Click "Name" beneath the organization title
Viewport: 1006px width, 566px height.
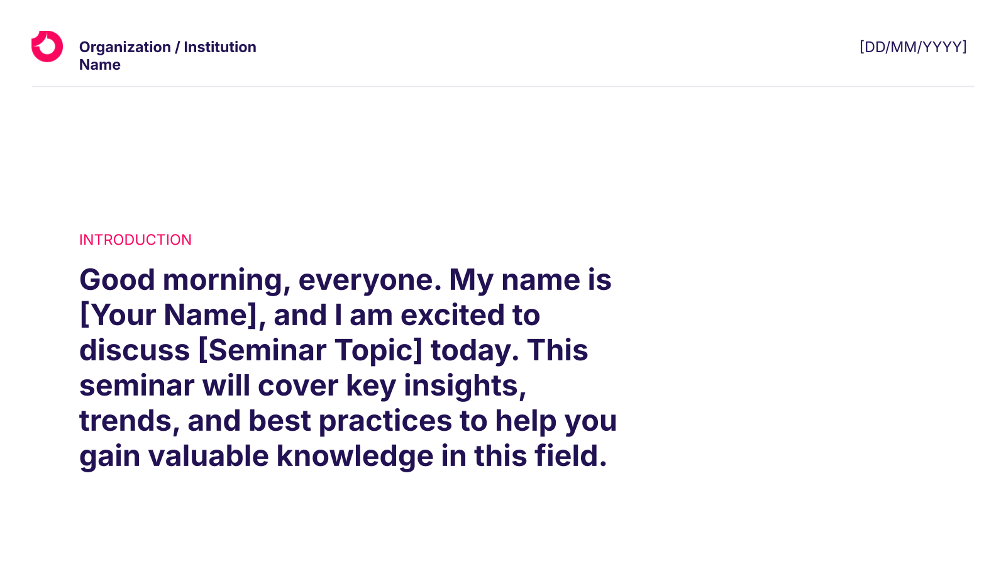pyautogui.click(x=100, y=65)
